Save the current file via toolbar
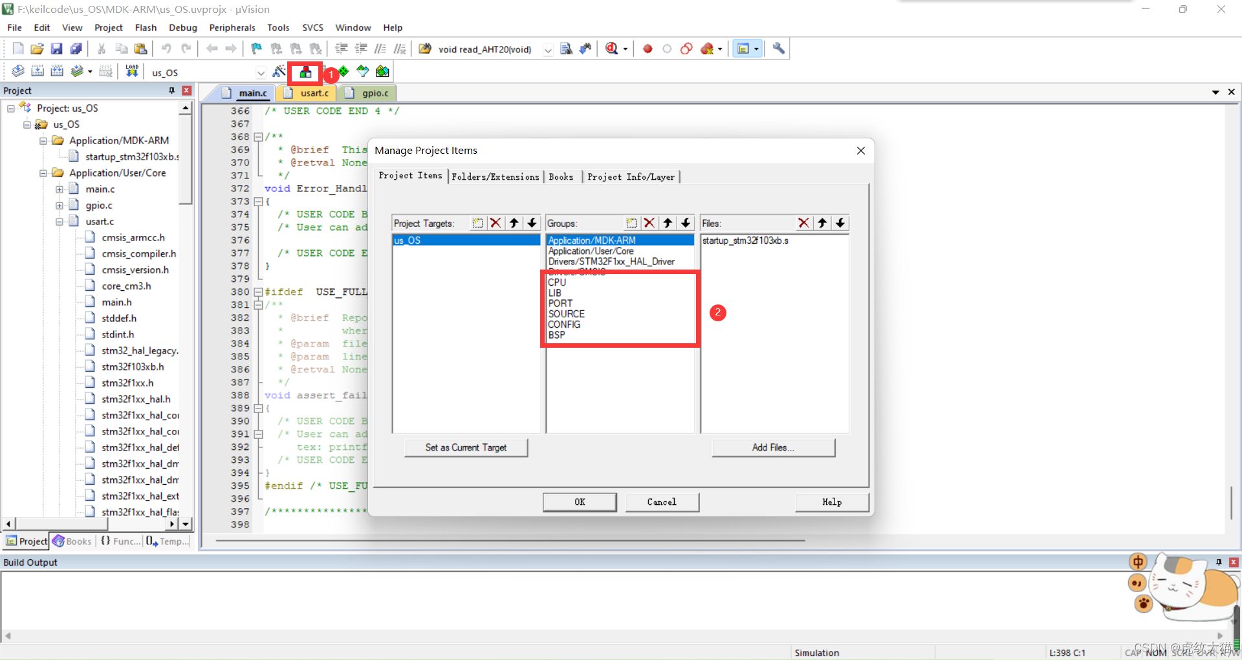The height and width of the screenshot is (660, 1242). point(57,48)
